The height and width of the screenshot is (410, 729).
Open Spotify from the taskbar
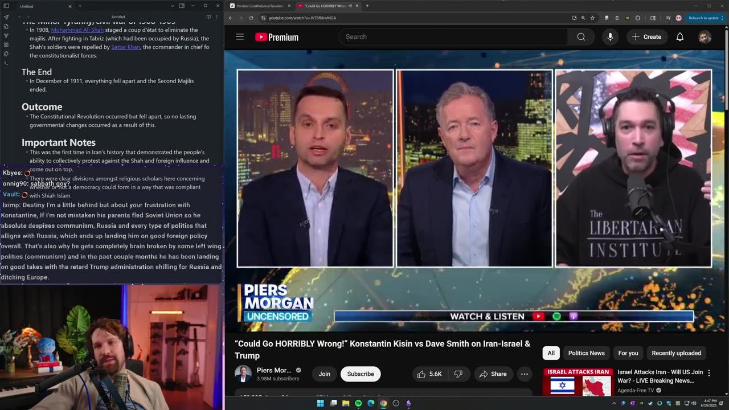358,403
